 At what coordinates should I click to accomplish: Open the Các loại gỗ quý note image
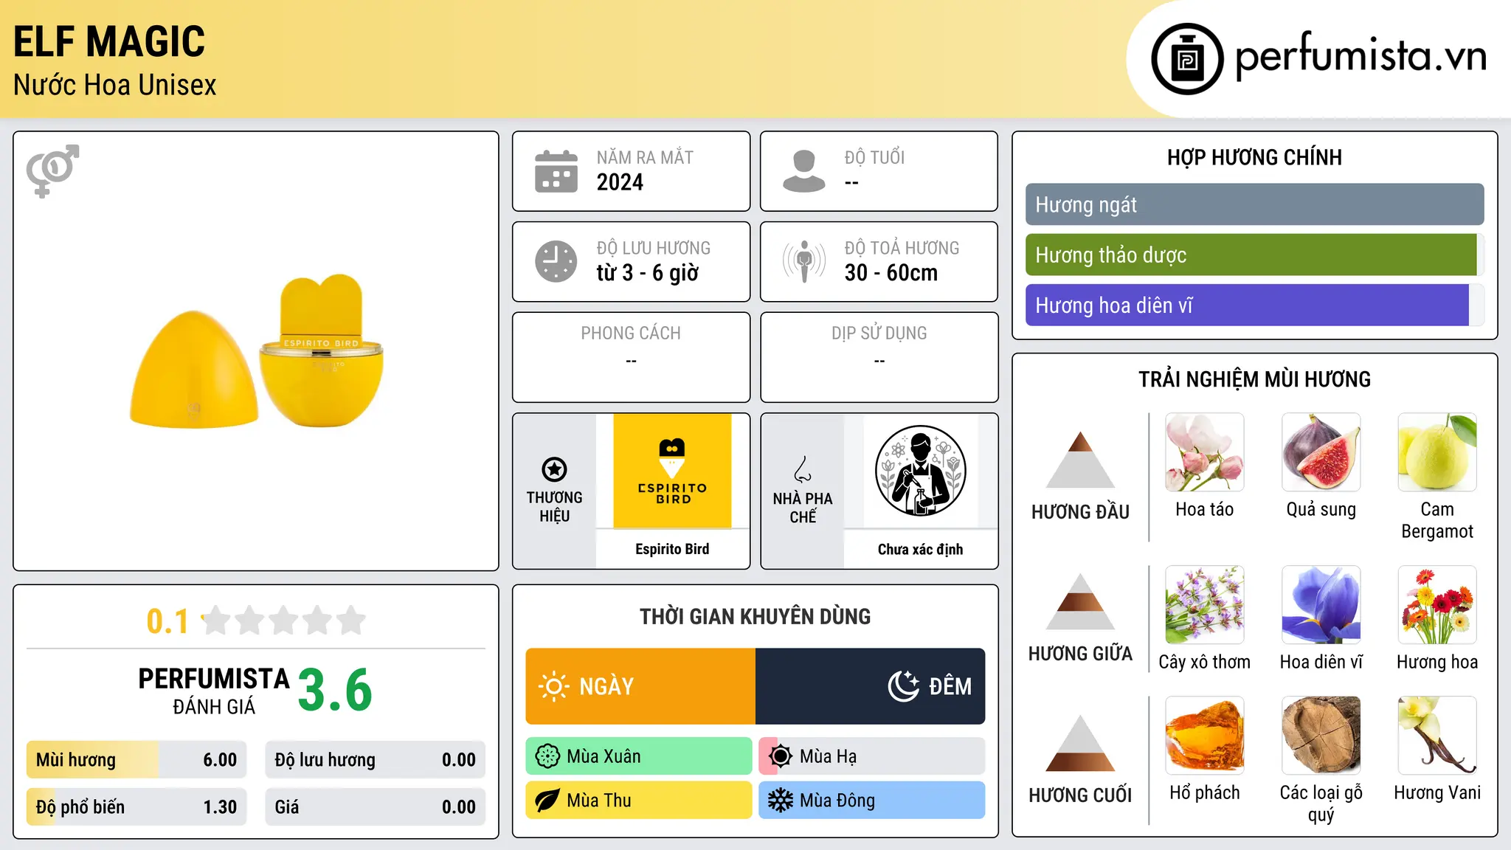point(1321,736)
